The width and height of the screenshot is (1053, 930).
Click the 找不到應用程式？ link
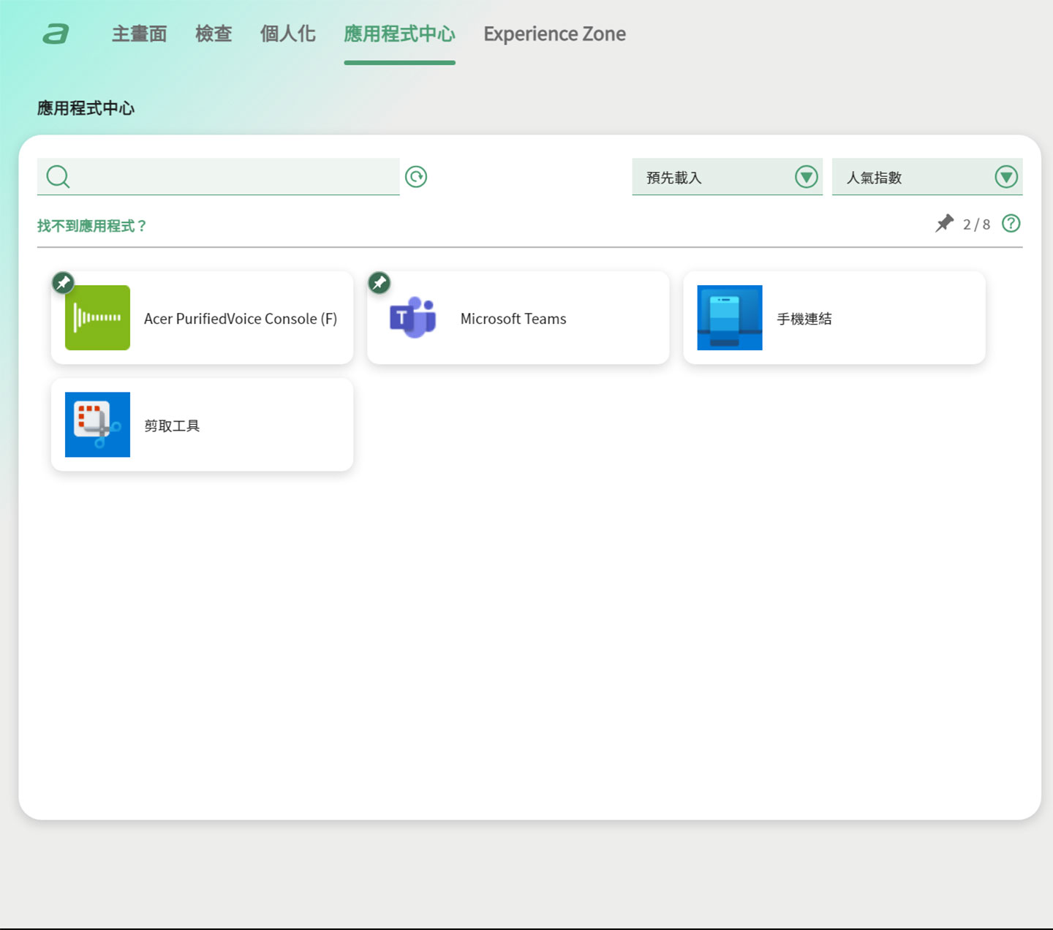pos(92,226)
